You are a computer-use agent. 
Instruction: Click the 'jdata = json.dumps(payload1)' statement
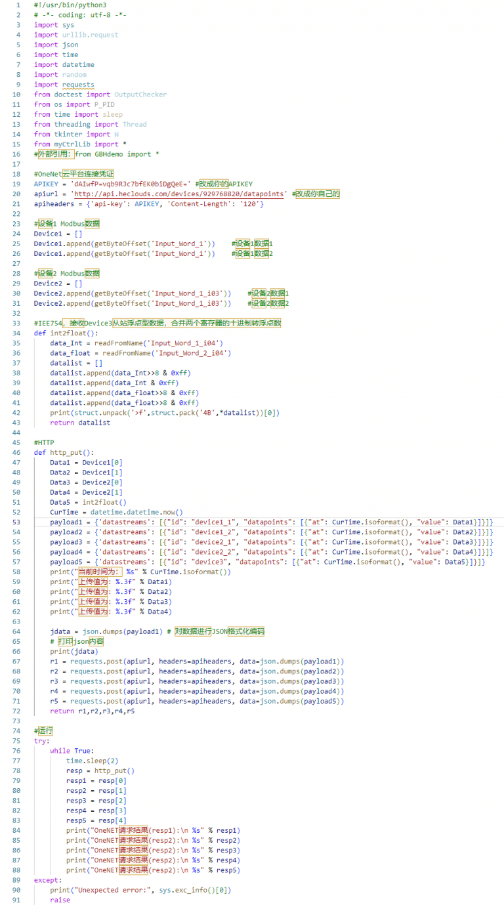coord(109,631)
